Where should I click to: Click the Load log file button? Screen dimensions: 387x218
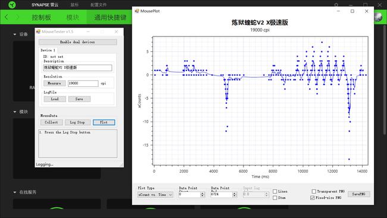click(x=55, y=99)
